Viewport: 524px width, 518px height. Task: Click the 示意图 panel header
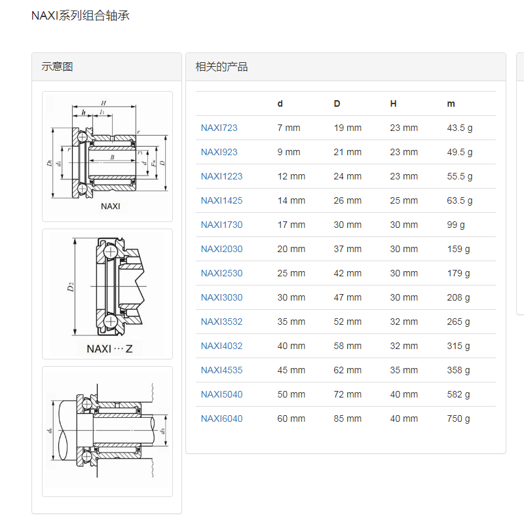coord(57,67)
